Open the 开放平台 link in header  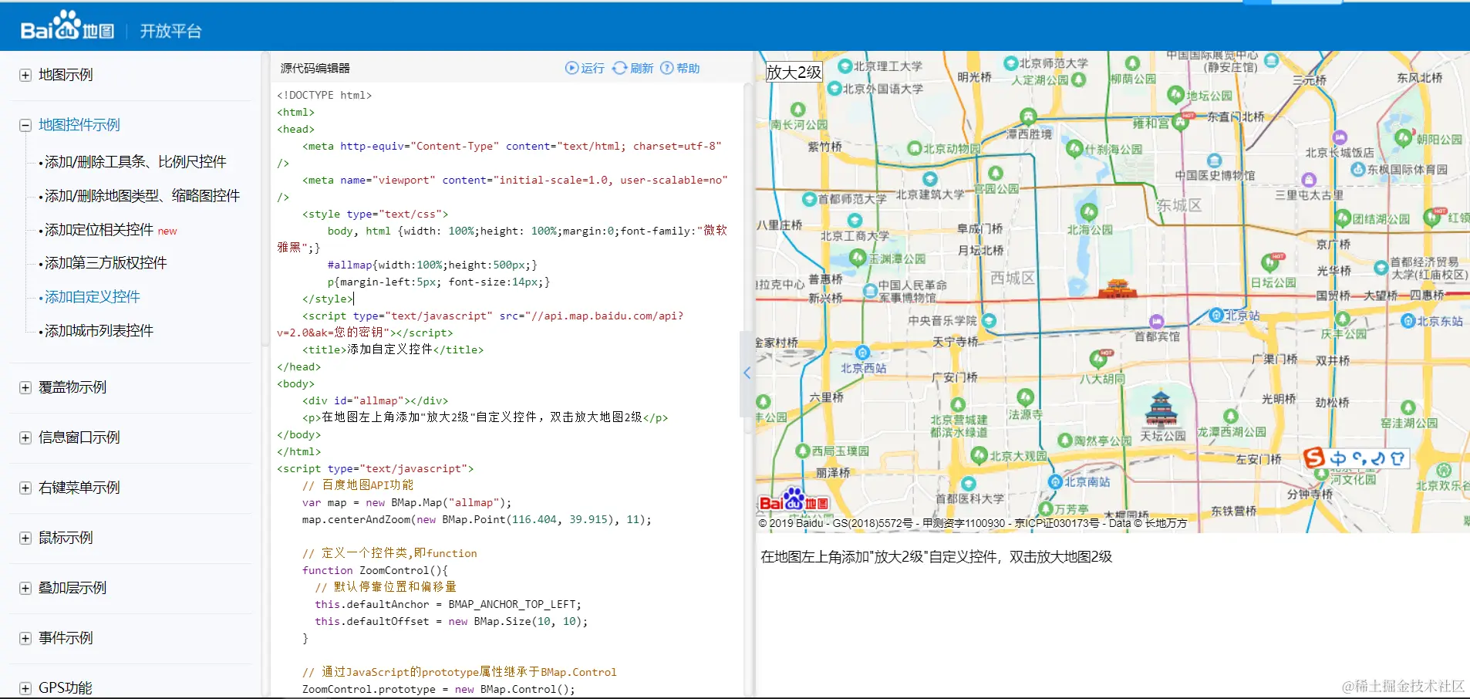point(170,31)
